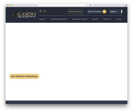Minimize the browser window
The height and width of the screenshot is (112, 133).
click(x=10, y=5)
